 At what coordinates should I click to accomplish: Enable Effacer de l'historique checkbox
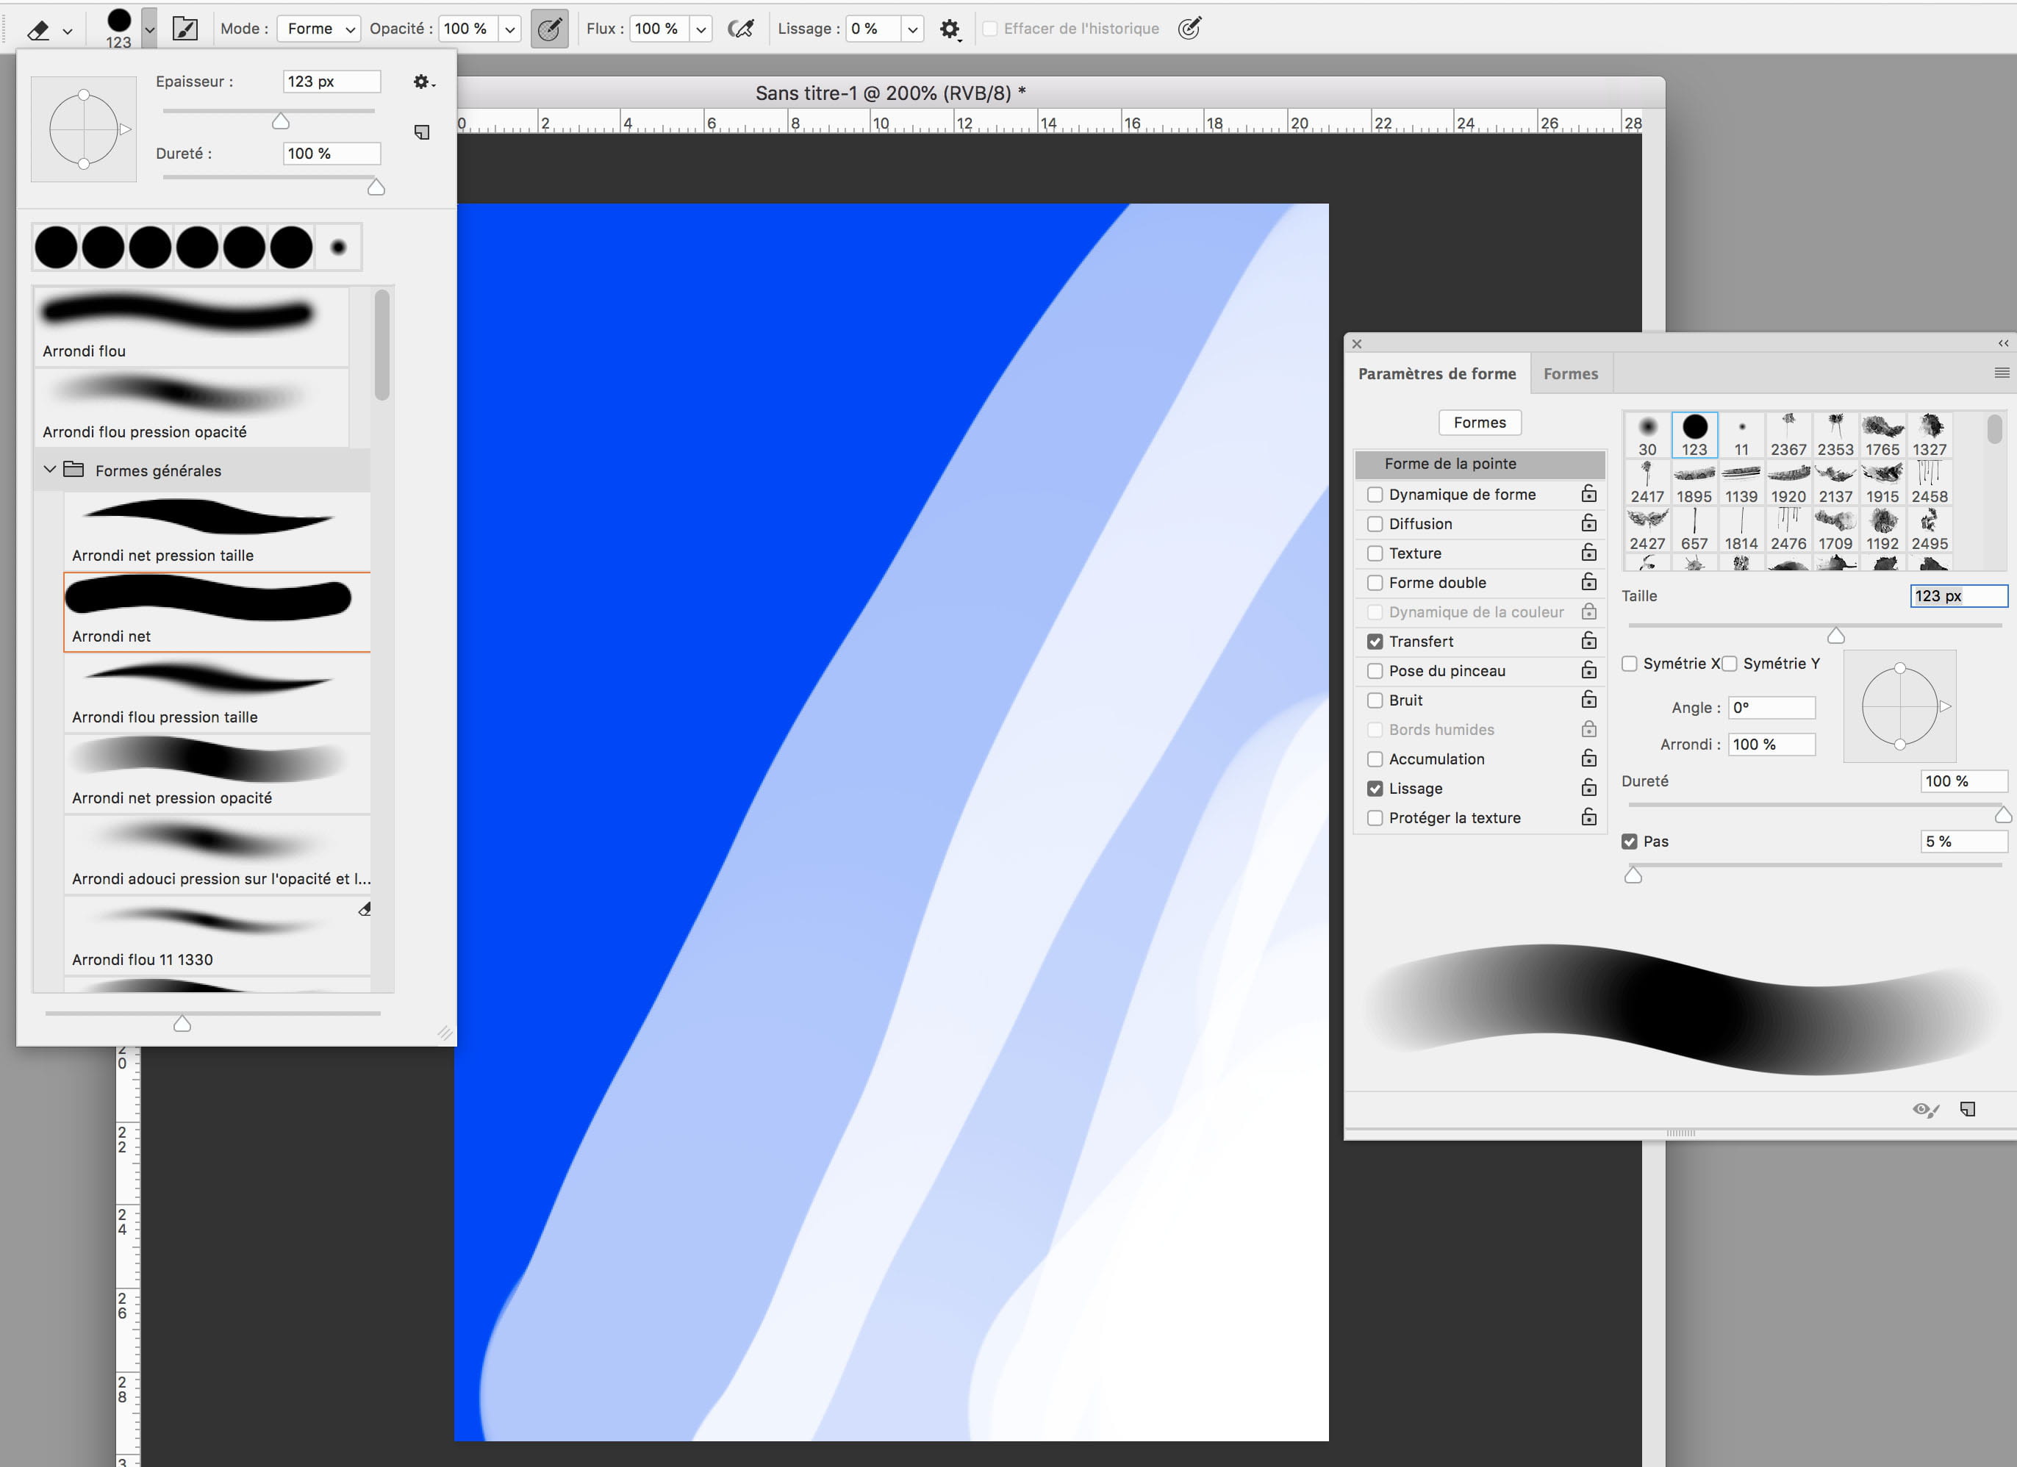pyautogui.click(x=989, y=29)
